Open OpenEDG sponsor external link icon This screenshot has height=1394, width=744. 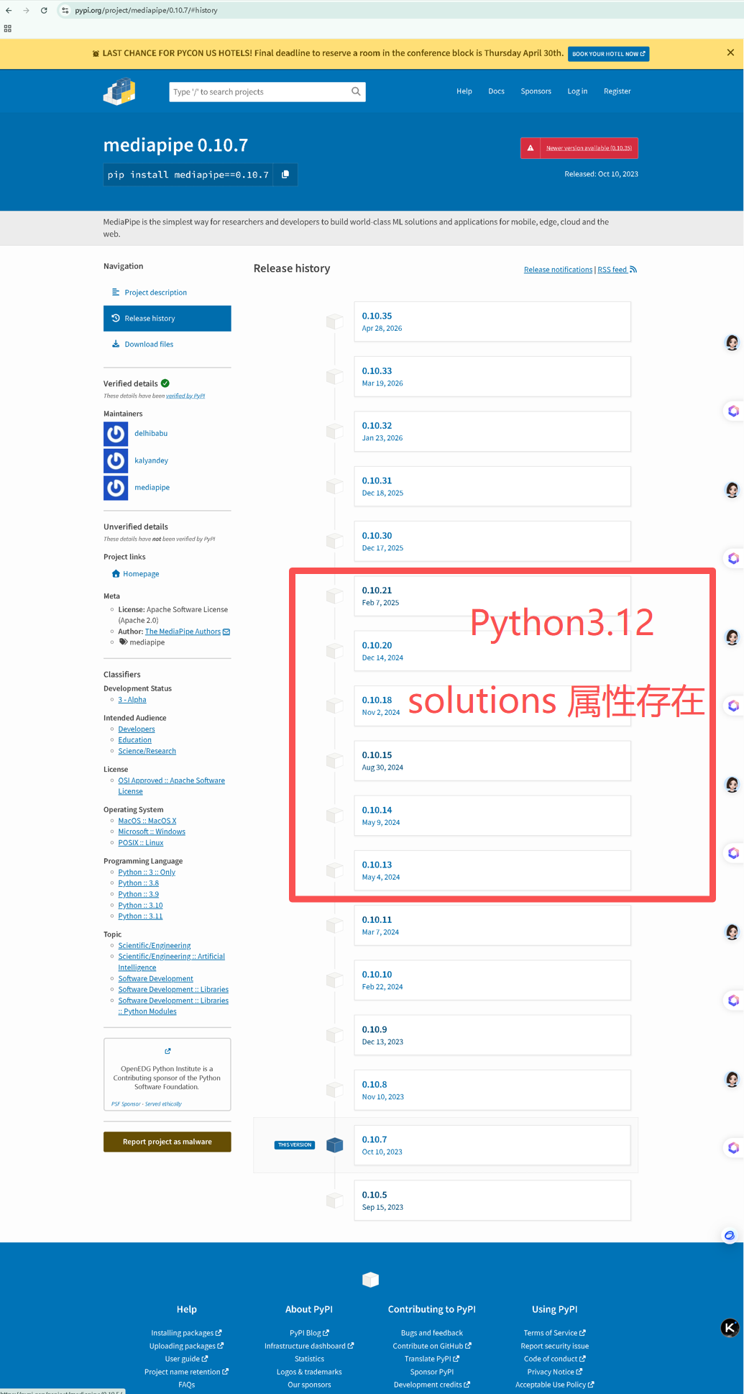coord(167,1052)
